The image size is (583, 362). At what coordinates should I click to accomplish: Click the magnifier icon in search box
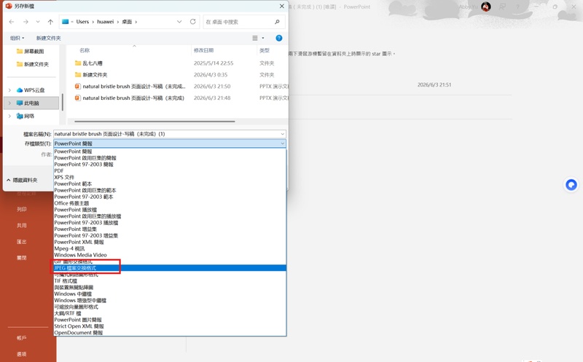tap(277, 22)
